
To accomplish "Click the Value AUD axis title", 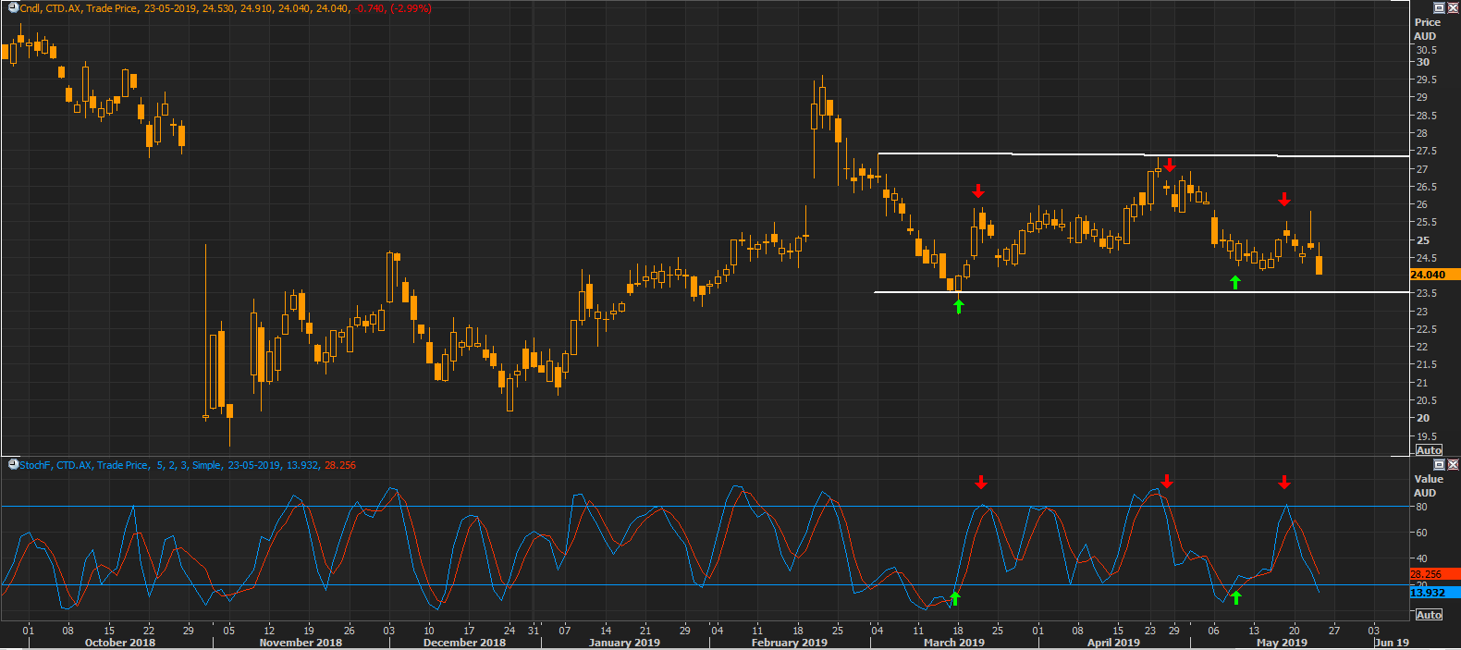I will [1428, 485].
